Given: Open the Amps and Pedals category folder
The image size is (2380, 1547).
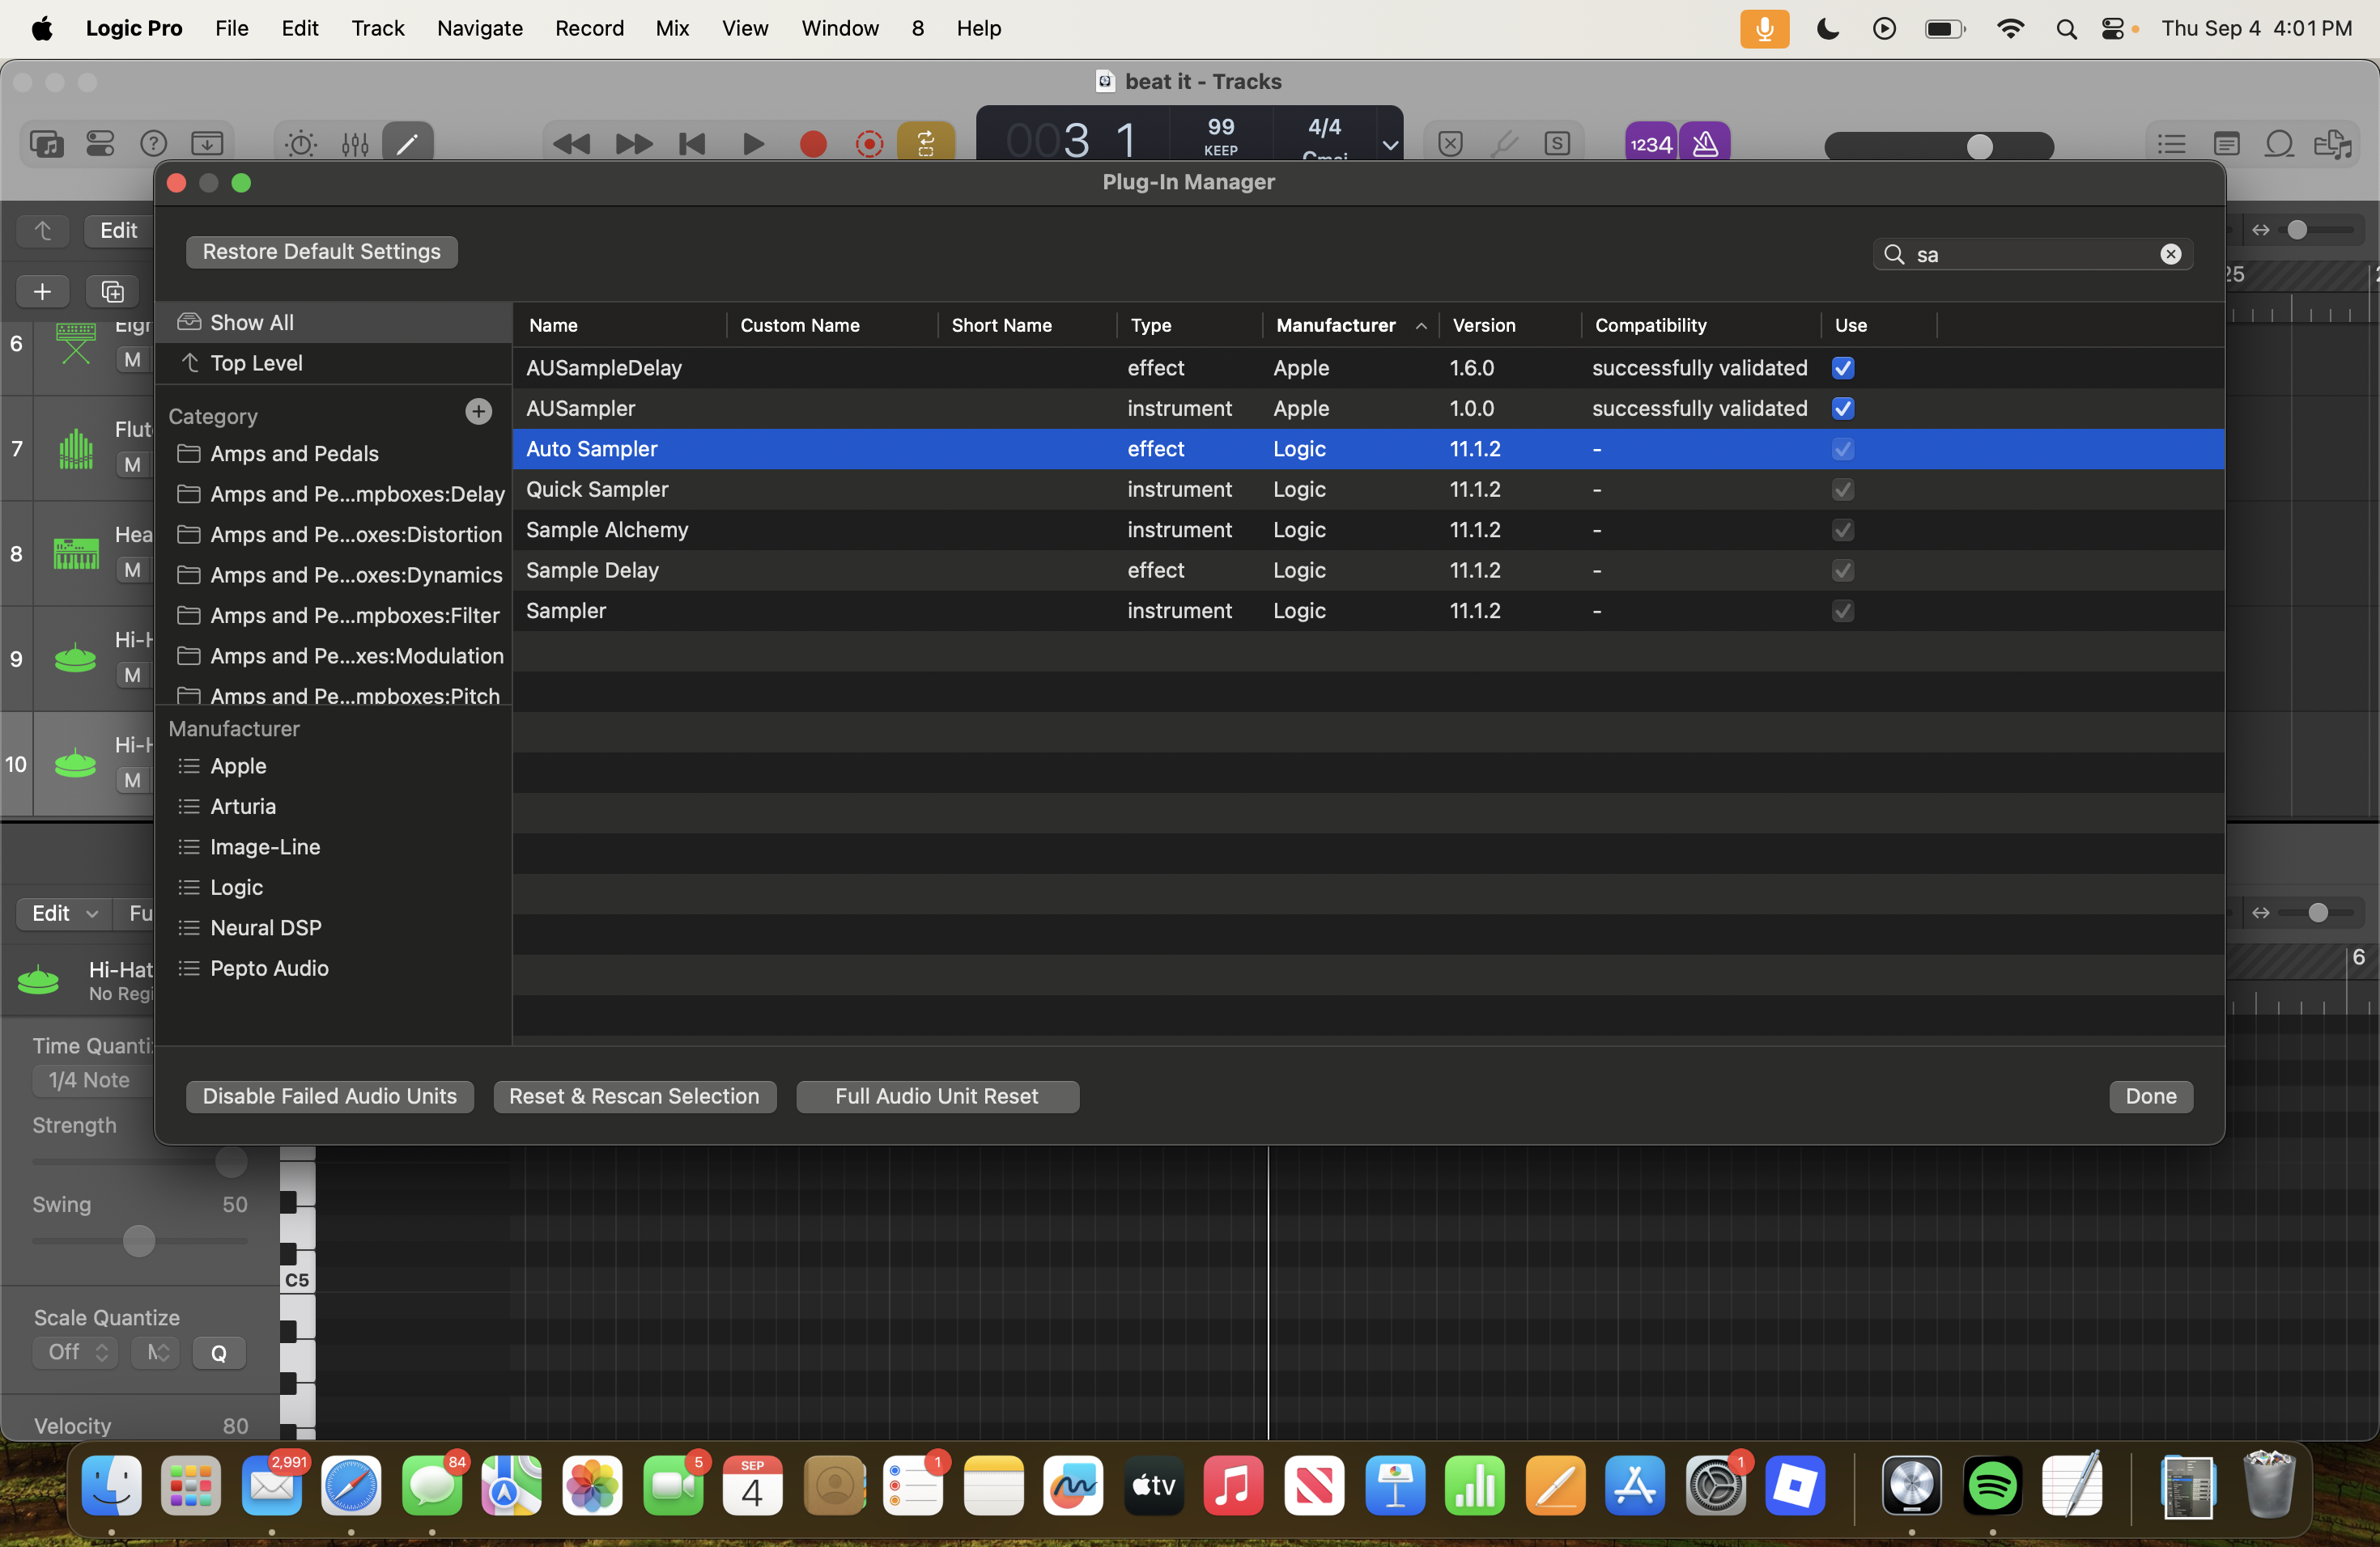Looking at the screenshot, I should point(333,454).
